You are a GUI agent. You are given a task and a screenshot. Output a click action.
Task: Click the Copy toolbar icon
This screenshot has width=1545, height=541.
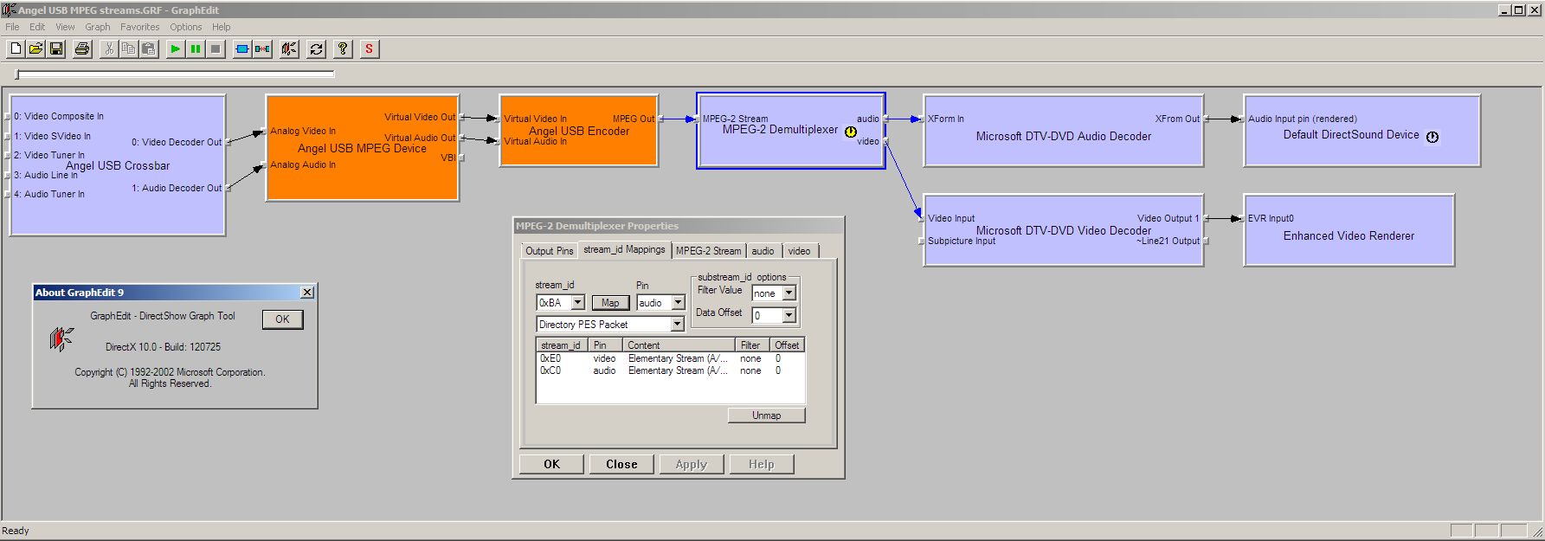[x=128, y=48]
